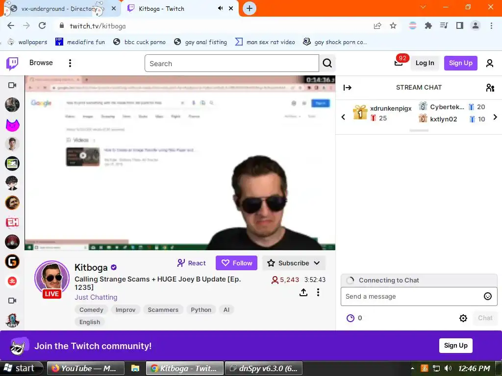The width and height of the screenshot is (502, 376).
Task: Open the three-dot menu beside Browse
Action: pyautogui.click(x=70, y=63)
